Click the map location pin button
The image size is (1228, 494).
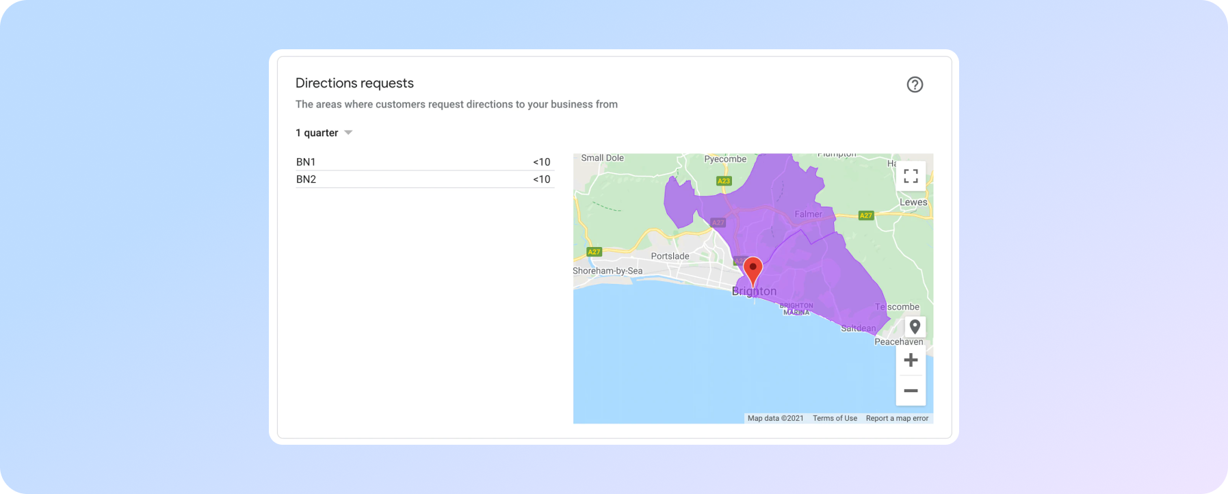[915, 327]
